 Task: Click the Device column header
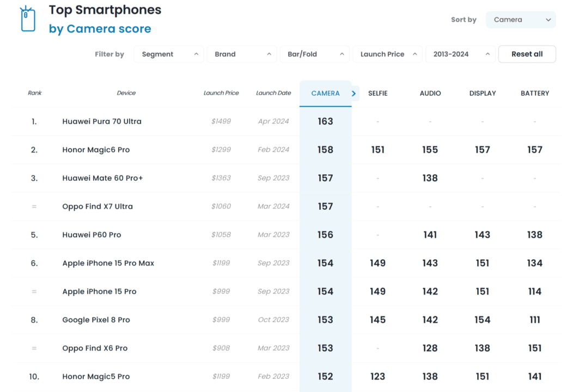pos(126,93)
